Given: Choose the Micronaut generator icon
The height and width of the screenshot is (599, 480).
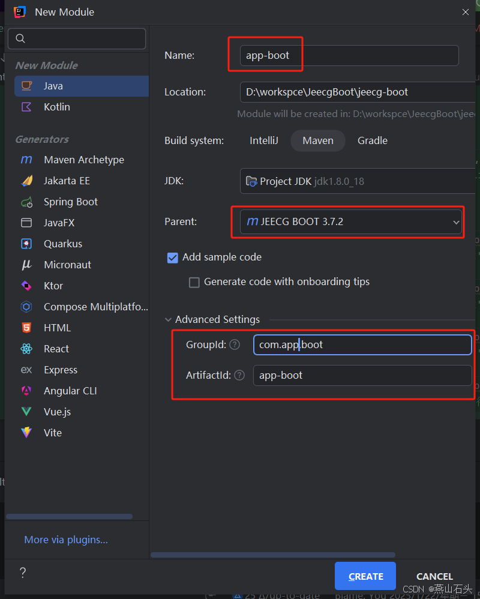Looking at the screenshot, I should [x=26, y=265].
